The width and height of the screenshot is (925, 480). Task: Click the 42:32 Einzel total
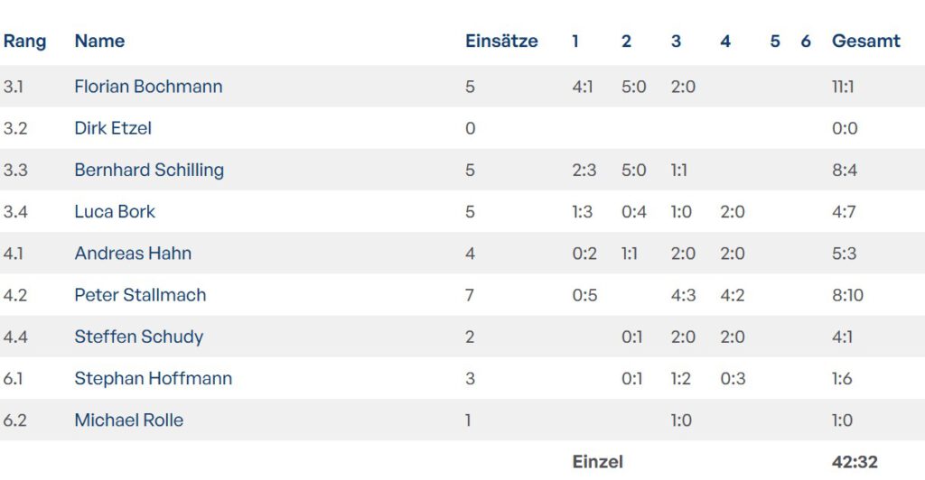855,462
